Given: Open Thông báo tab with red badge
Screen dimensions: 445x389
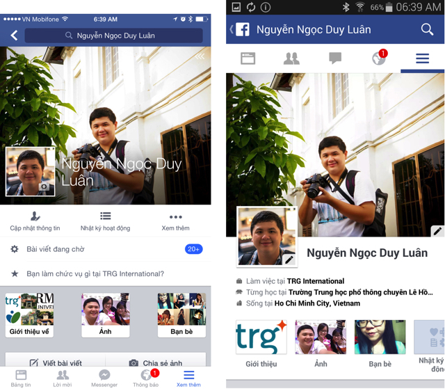Looking at the screenshot, I should click(146, 378).
